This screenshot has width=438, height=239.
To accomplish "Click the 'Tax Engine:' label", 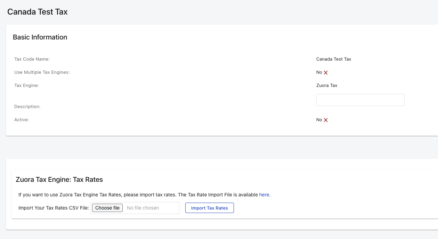I will [x=26, y=86].
